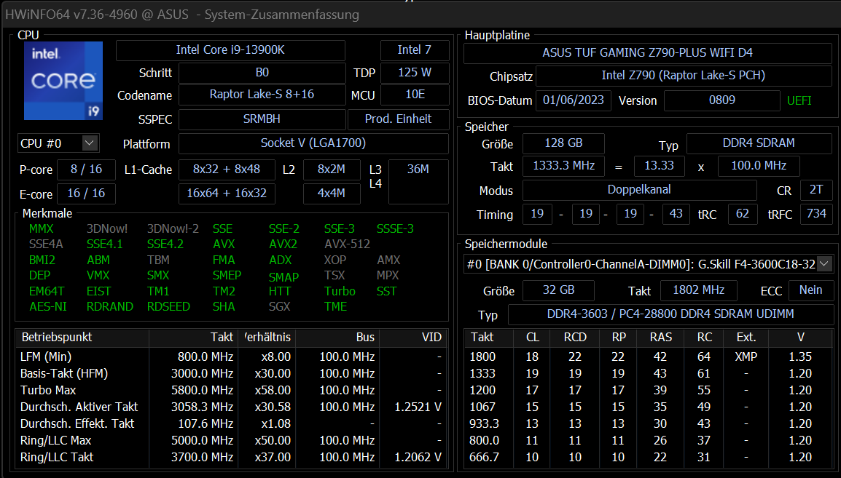Click the window title HWiNFO64 System-Zusammenfassung

click(x=181, y=15)
